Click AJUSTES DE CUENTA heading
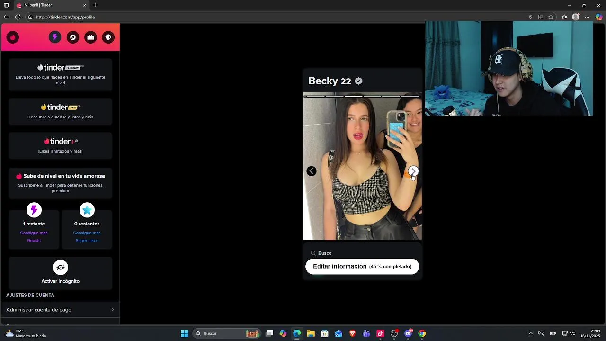This screenshot has width=606, height=341. [30, 295]
